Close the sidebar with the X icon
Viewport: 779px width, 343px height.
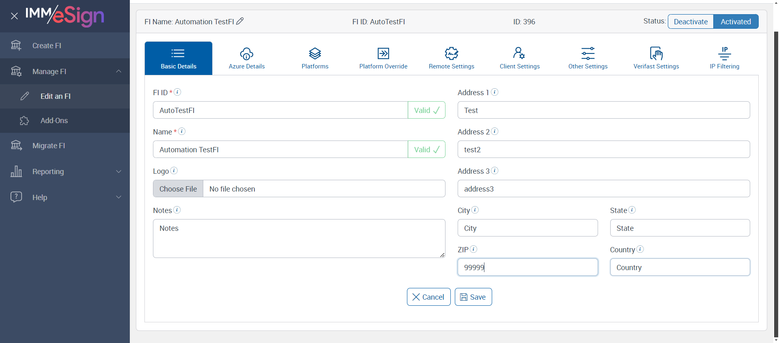click(15, 16)
